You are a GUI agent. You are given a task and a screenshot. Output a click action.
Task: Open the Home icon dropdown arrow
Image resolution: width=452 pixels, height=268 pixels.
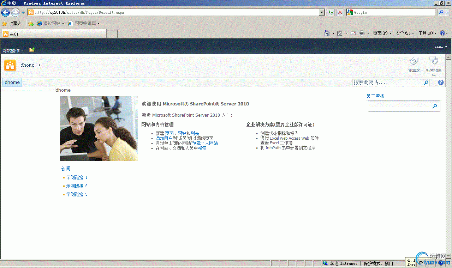pos(333,33)
